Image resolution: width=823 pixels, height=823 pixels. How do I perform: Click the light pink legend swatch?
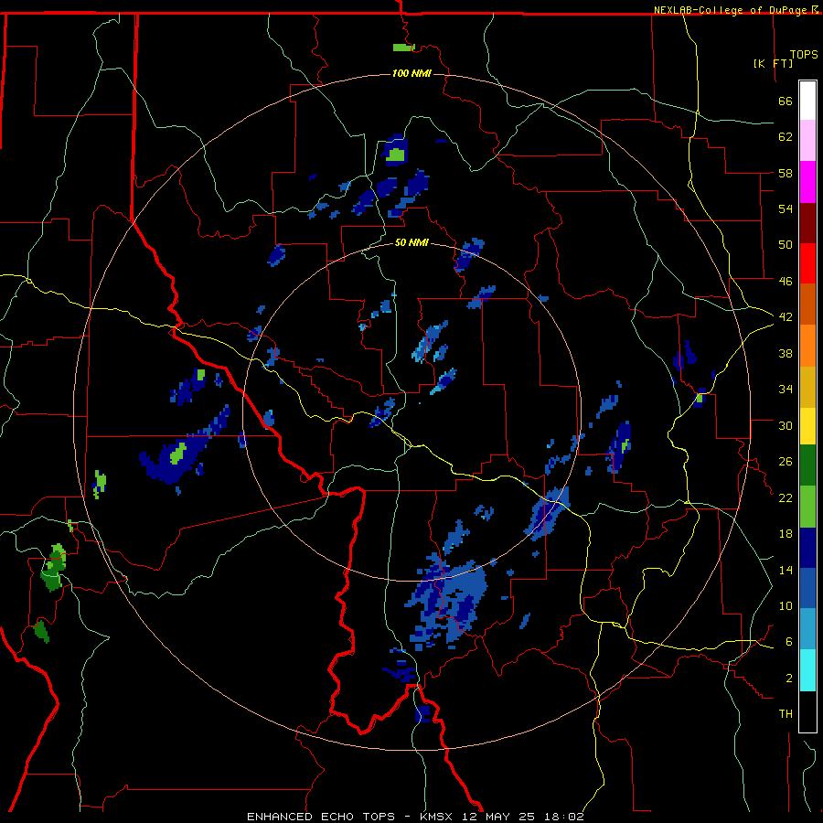pyautogui.click(x=807, y=140)
